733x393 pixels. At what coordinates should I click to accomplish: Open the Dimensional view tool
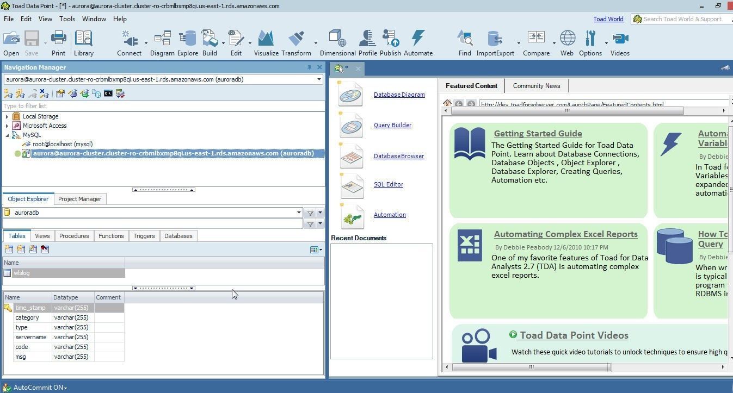(337, 43)
